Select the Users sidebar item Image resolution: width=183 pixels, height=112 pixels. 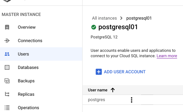[41, 54]
